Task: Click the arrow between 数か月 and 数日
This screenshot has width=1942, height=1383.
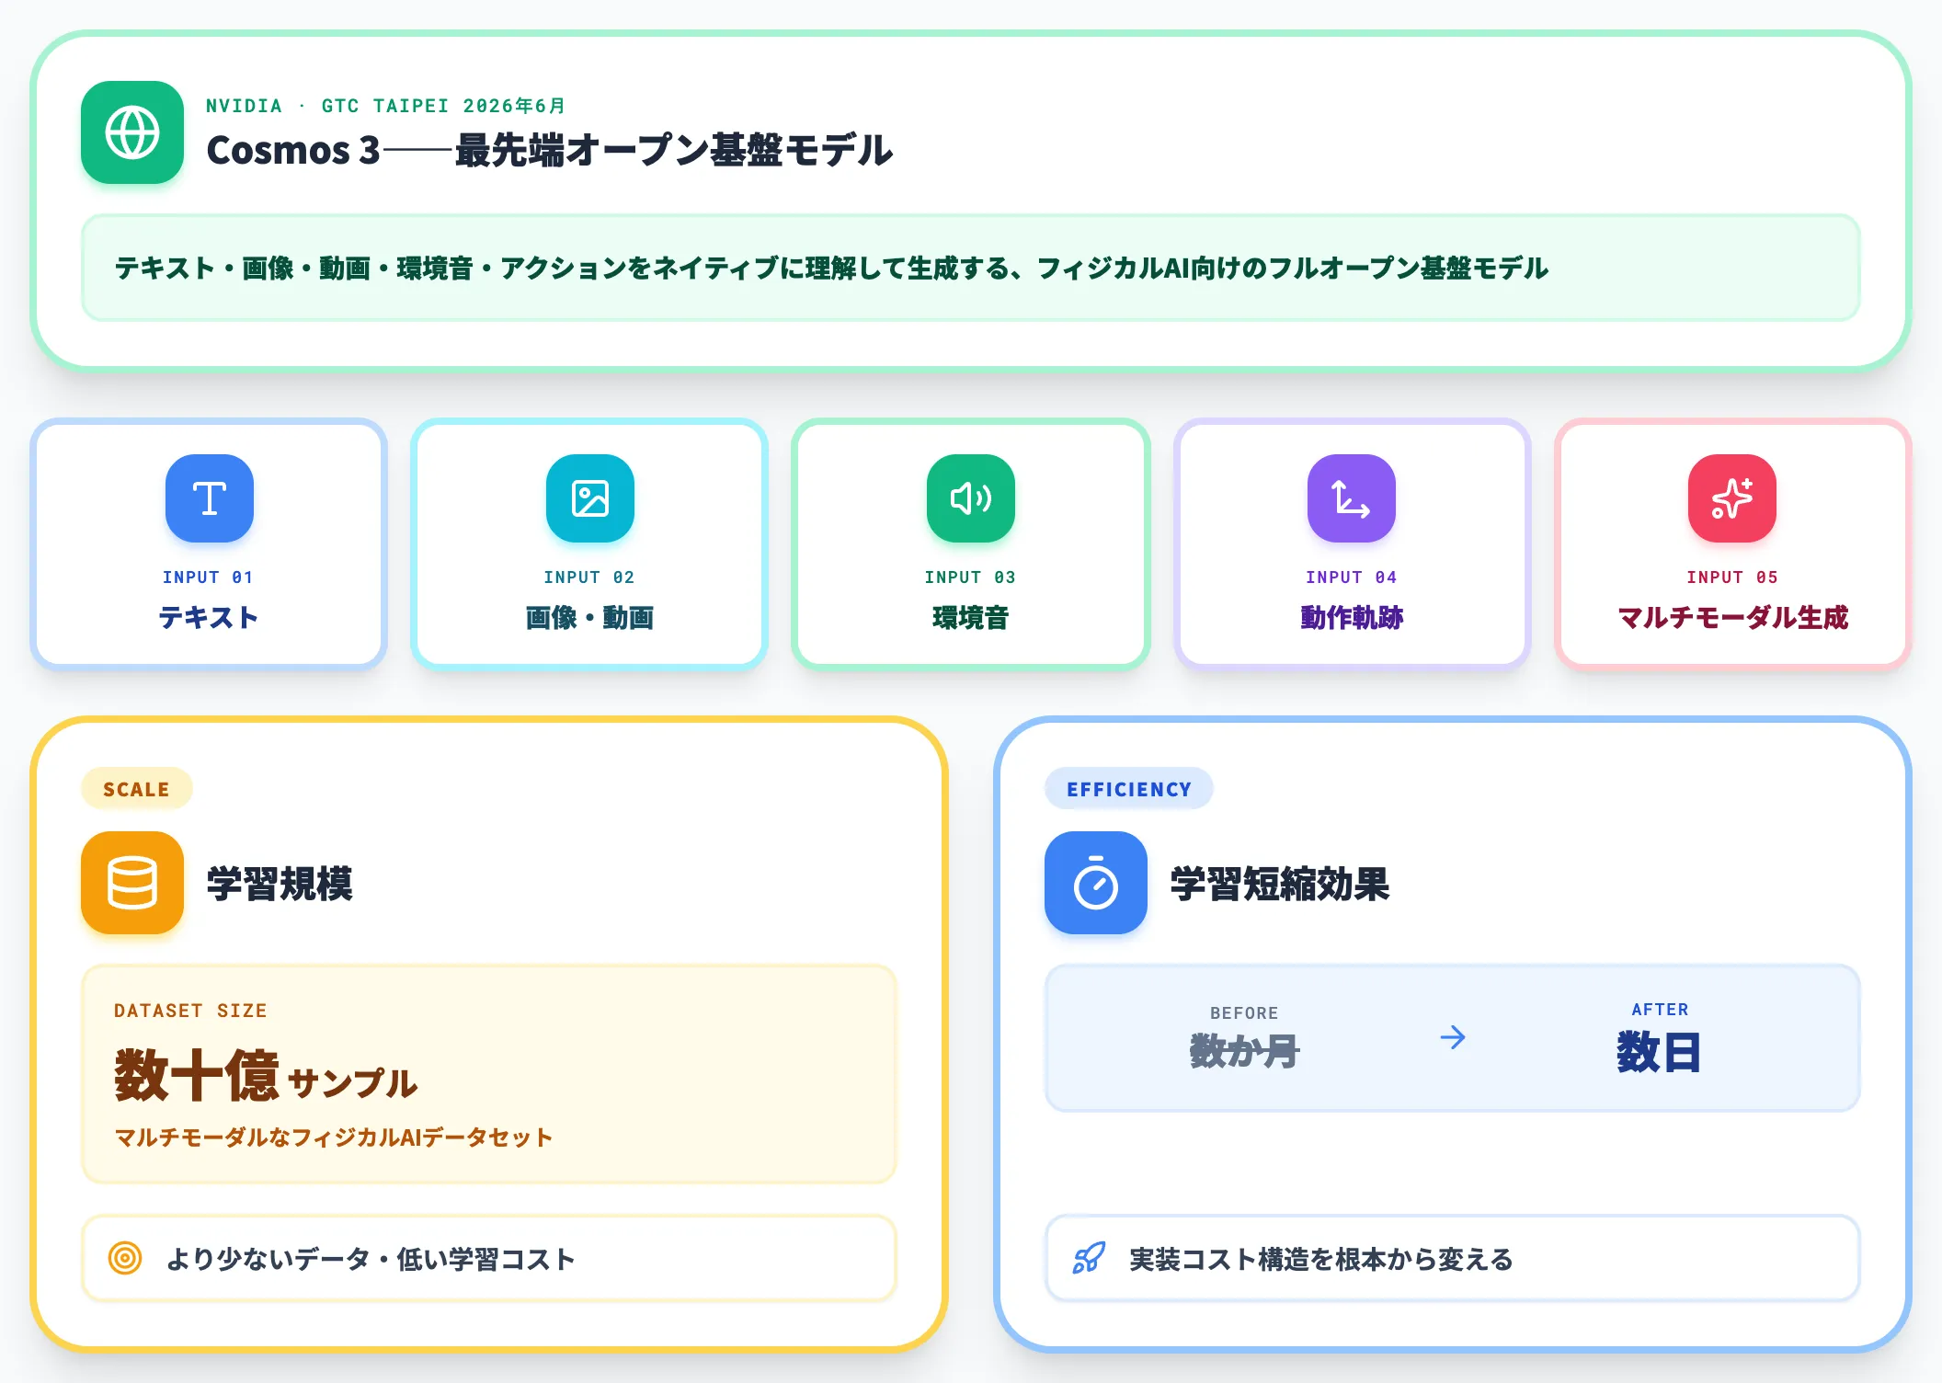Action: click(1453, 1038)
